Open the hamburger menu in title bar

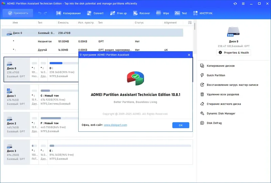[243, 3]
